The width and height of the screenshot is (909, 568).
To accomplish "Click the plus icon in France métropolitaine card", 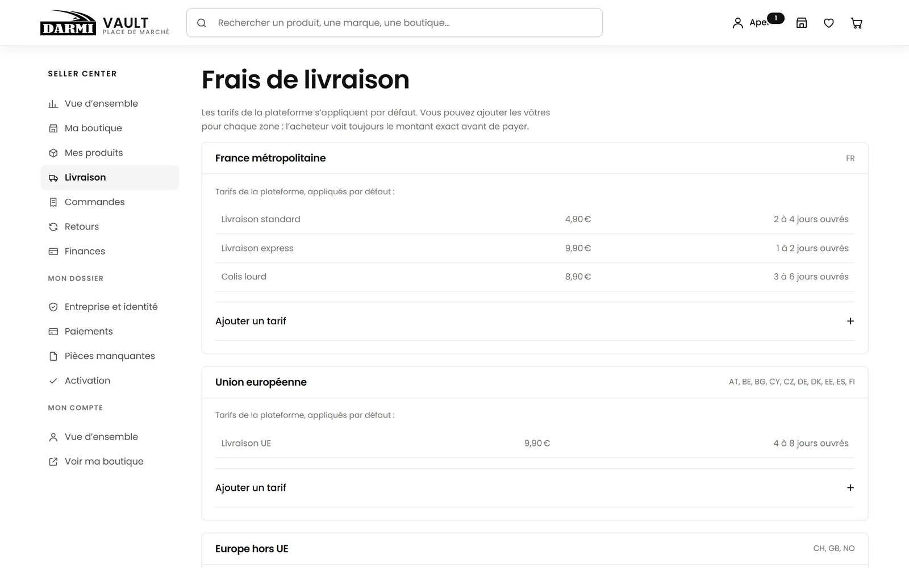I will click(850, 321).
